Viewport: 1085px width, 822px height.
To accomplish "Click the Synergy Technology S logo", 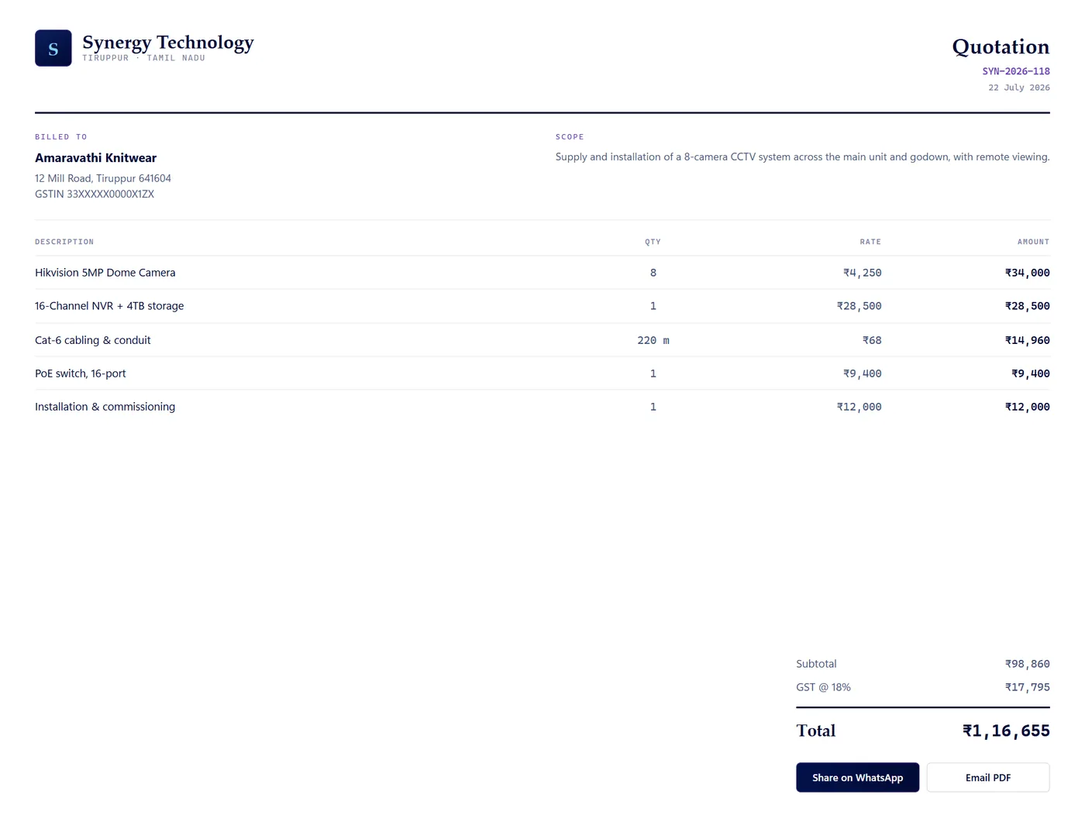I will pyautogui.click(x=53, y=48).
